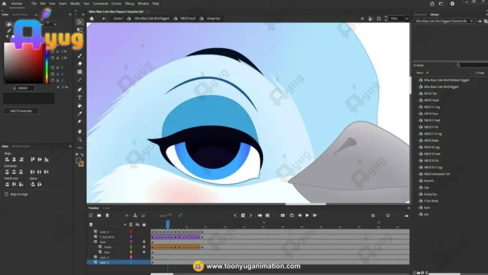Screen dimensions: 488x275
Task: Click the hex color input field
Action: point(25,88)
